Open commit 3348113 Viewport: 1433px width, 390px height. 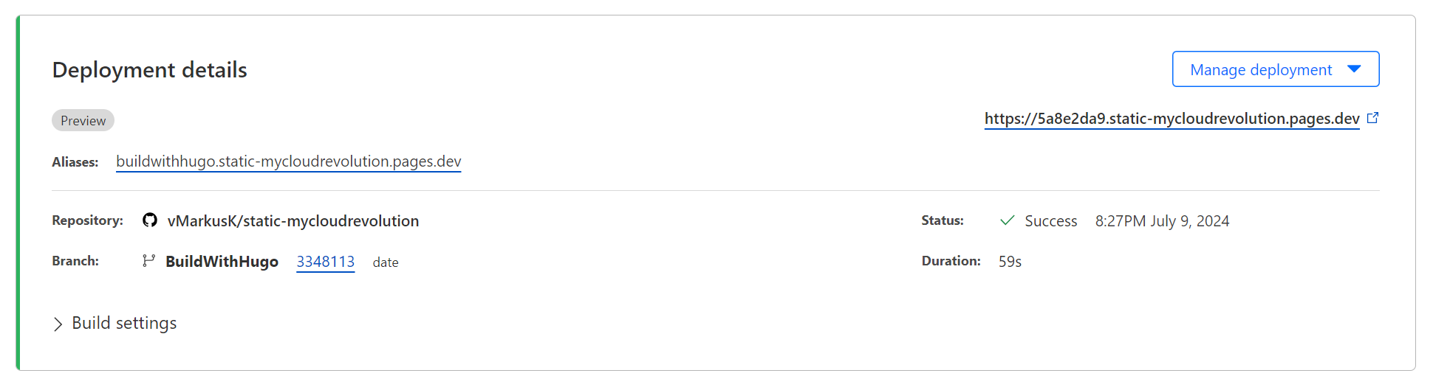[x=325, y=262]
